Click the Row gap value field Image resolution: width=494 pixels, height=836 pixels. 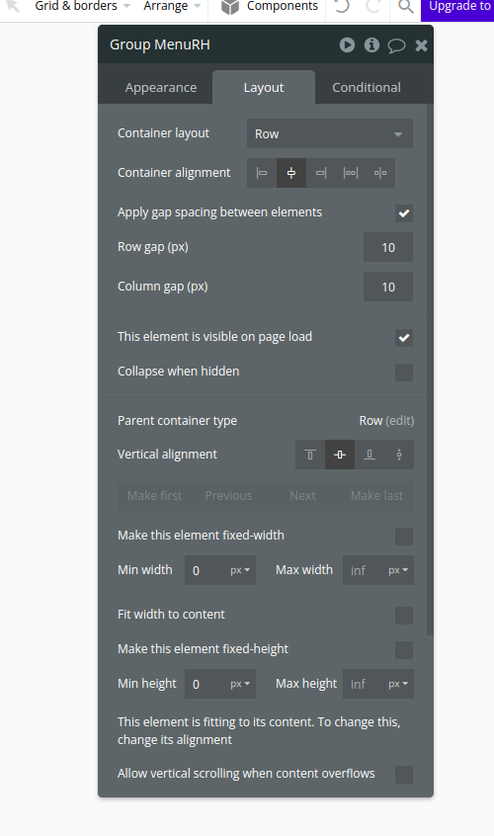coord(388,247)
